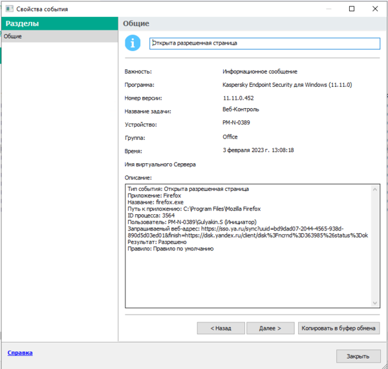Open the "Справка" help link
The image size is (388, 369).
coord(19,353)
